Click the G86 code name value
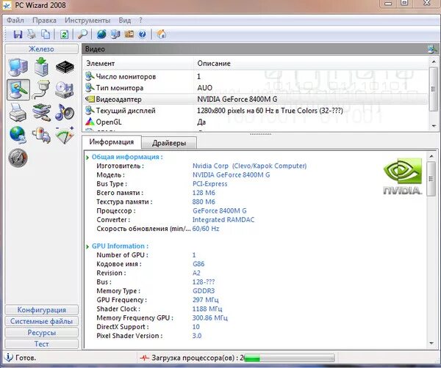Screen dimensions: 441x368 [198, 264]
